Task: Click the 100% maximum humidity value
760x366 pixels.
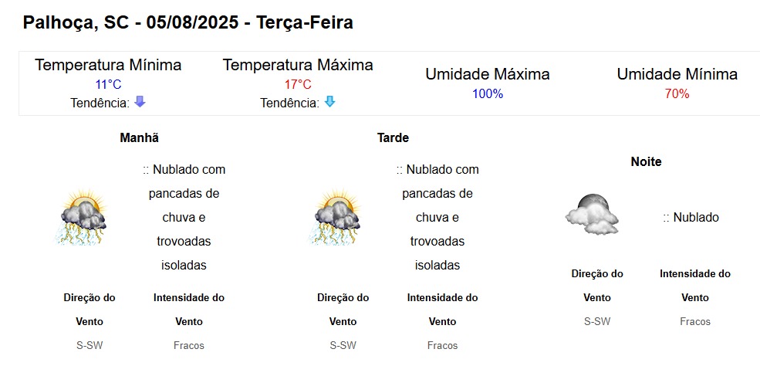Action: 488,94
